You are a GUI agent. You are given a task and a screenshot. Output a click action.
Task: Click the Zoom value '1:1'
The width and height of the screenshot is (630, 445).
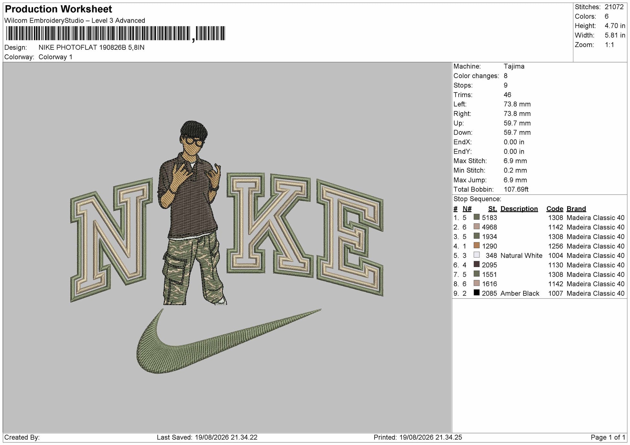[610, 45]
